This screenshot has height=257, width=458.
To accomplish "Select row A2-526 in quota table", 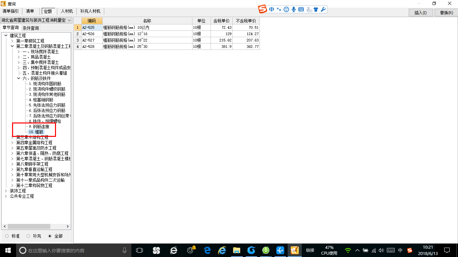I will pyautogui.click(x=167, y=34).
